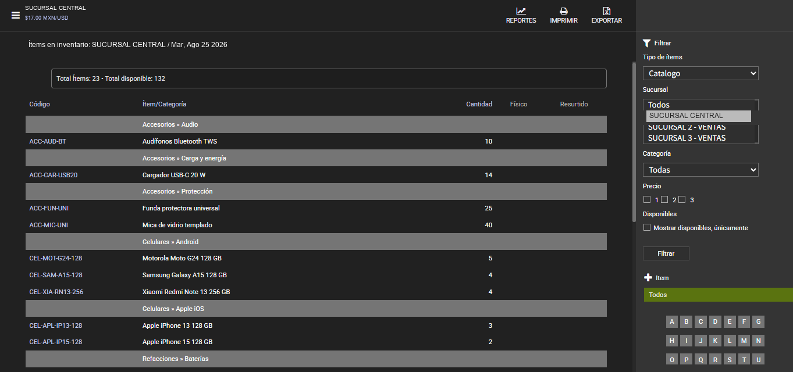Click the Celulares » Android category header
The height and width of the screenshot is (372, 793).
316,242
